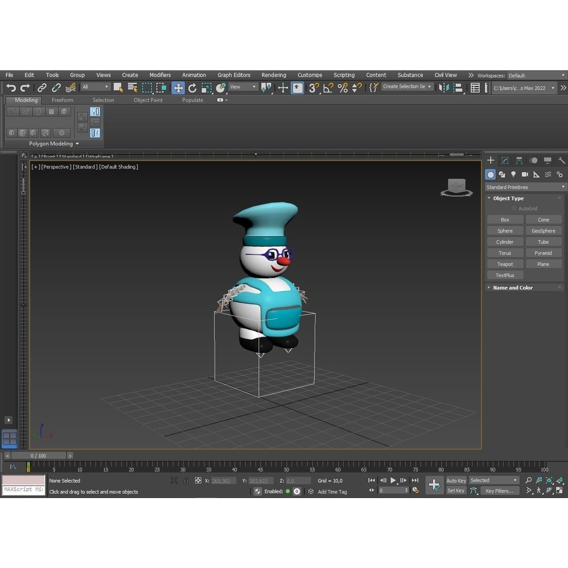Select the Rotate tool
The height and width of the screenshot is (568, 568).
(192, 88)
